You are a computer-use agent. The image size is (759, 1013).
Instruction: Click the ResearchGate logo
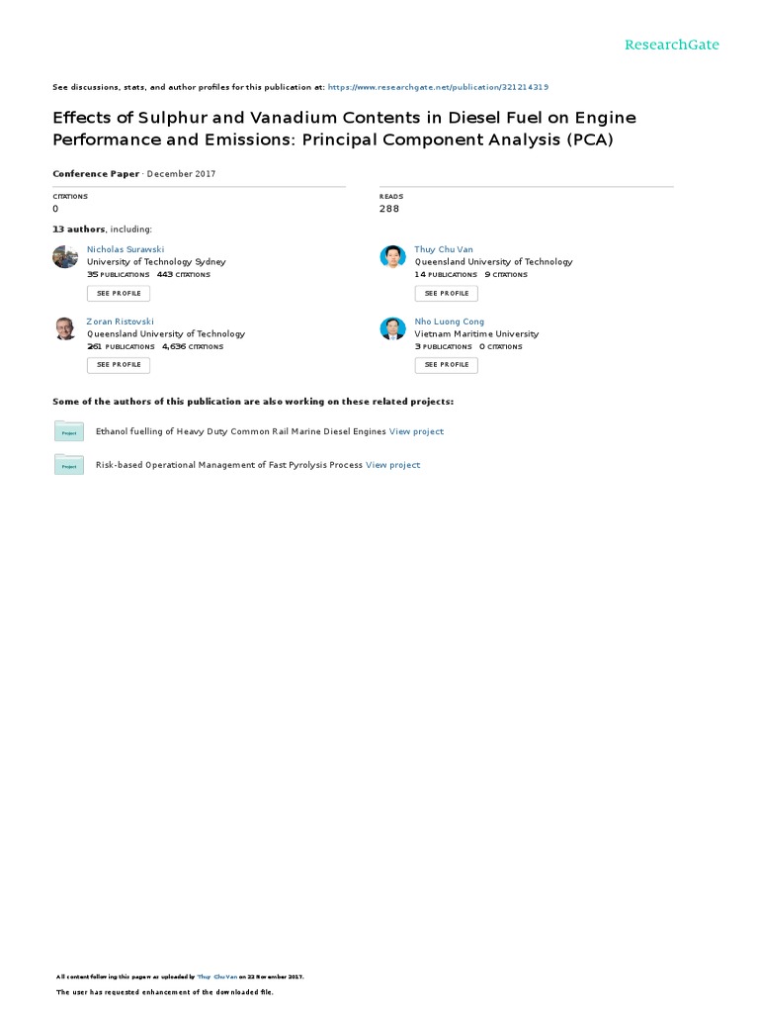click(671, 45)
